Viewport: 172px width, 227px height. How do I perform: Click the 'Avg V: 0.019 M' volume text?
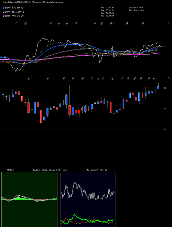pos(137,8)
